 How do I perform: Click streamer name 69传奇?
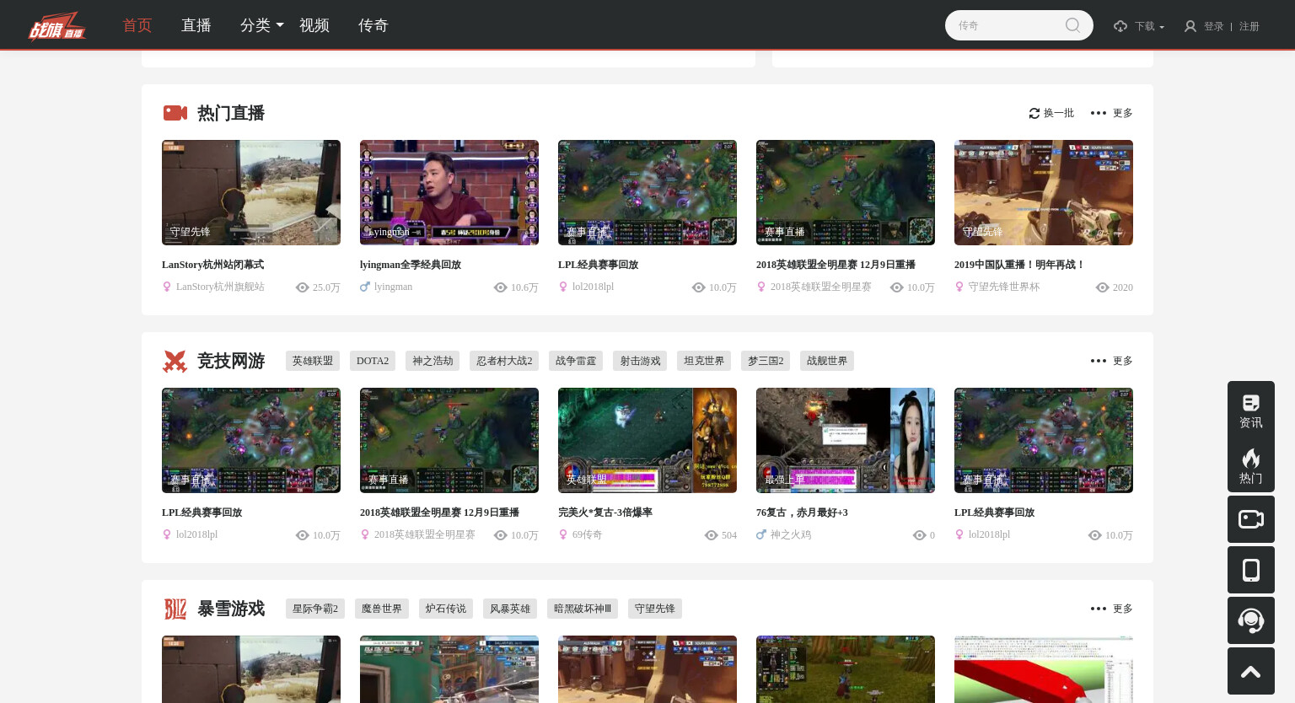587,534
